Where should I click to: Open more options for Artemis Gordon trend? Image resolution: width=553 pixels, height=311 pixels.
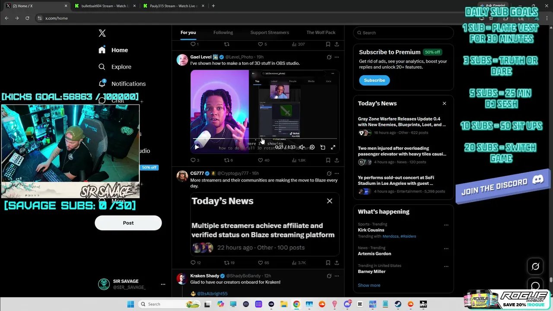(446, 249)
